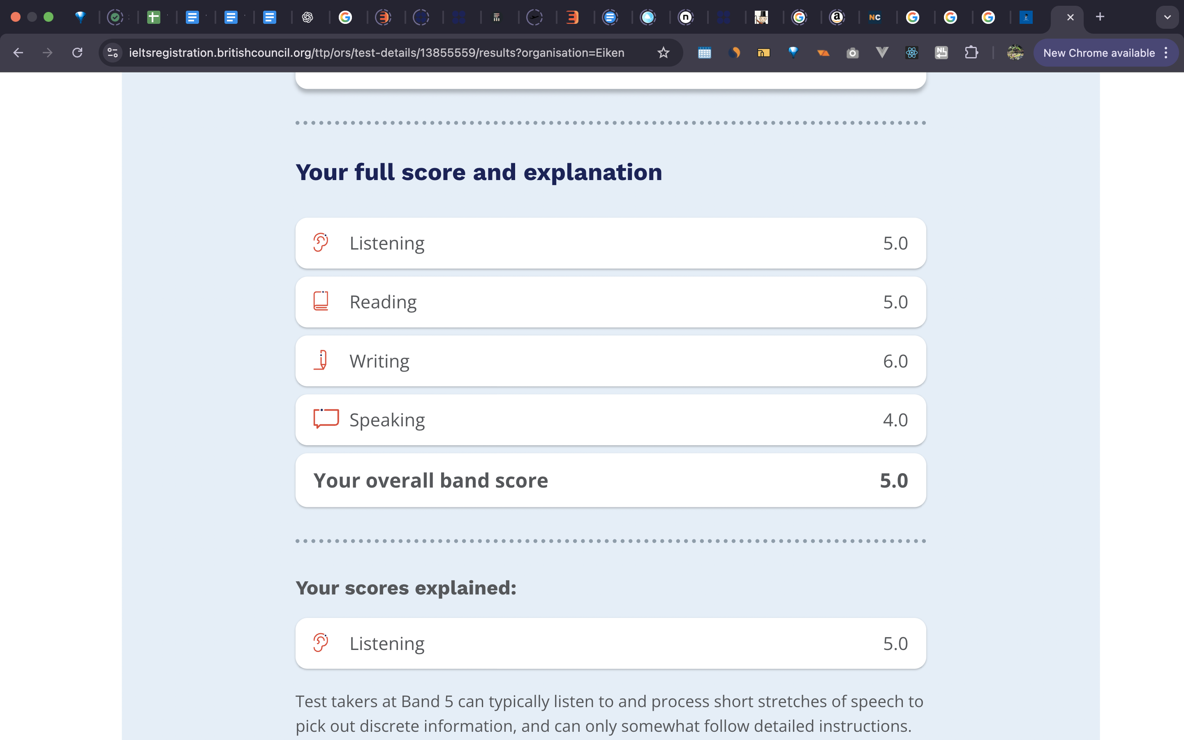Switch to the green spreadsheet tab
1184x740 pixels.
pyautogui.click(x=154, y=18)
